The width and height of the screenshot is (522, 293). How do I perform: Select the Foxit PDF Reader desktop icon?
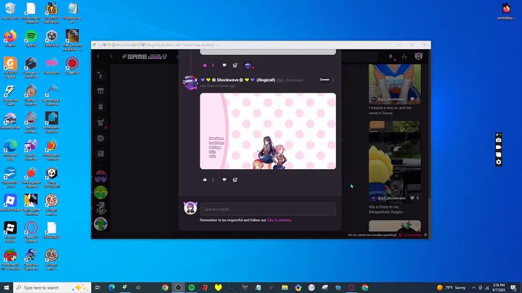pyautogui.click(x=10, y=67)
